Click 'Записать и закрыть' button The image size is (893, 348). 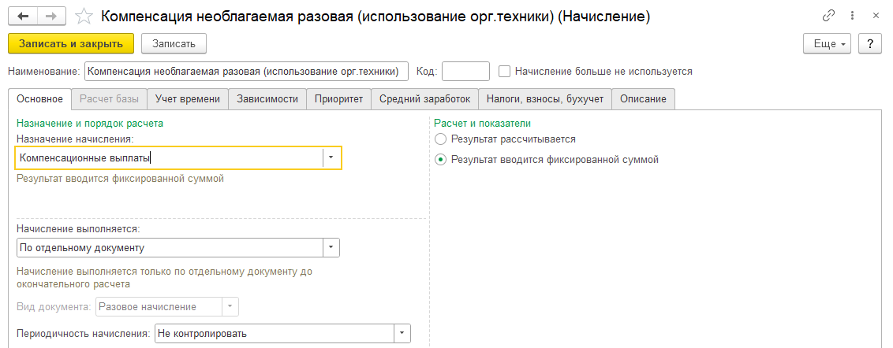tap(71, 44)
